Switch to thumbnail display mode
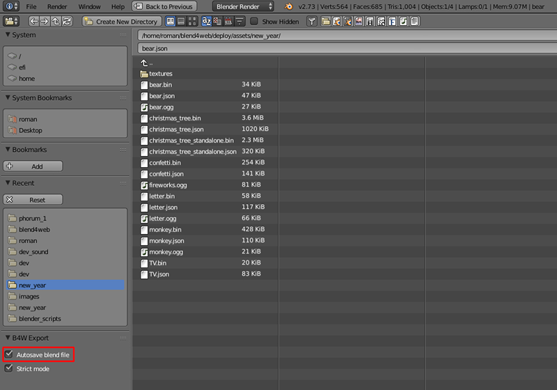557x390 pixels. 193,22
